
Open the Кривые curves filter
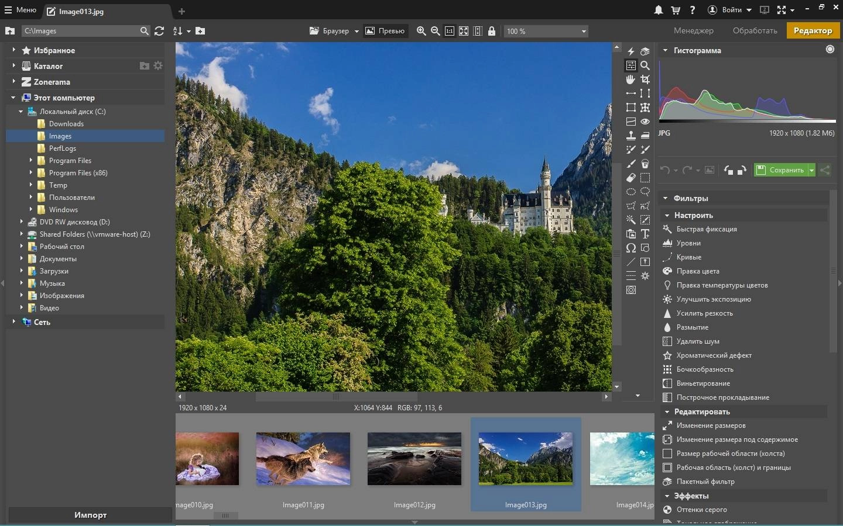(x=689, y=257)
